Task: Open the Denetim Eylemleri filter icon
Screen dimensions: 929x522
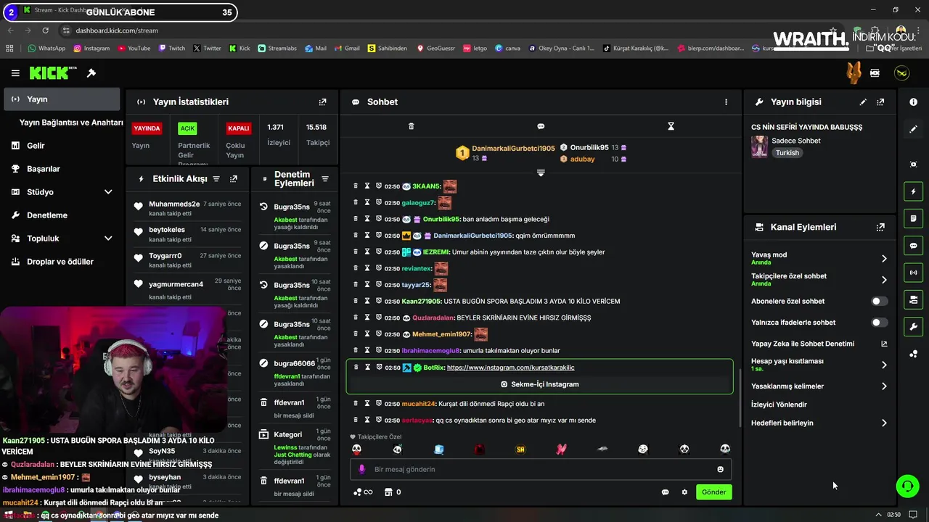Action: (x=325, y=179)
